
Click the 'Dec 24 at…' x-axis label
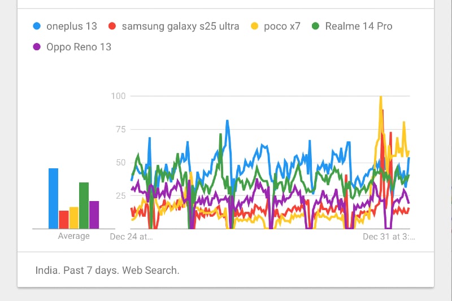131,236
